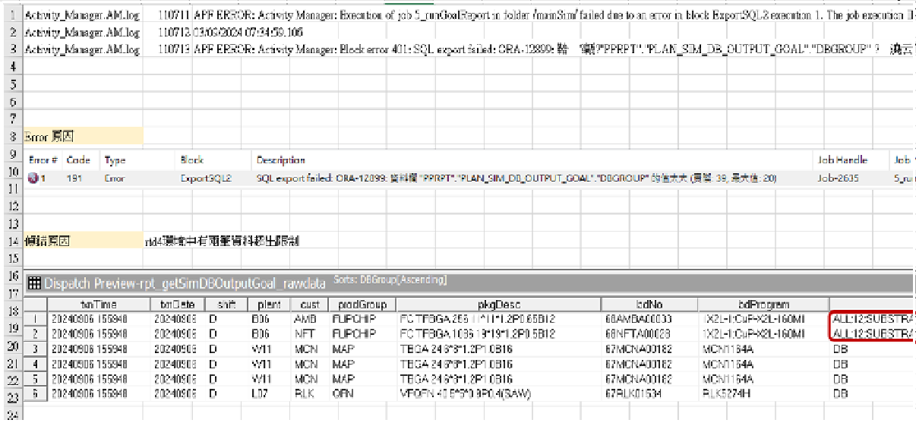Screen dimensions: 916x423
Task: Click Activity_Manager.AM.log cell in row 1
Action: pyautogui.click(x=82, y=14)
